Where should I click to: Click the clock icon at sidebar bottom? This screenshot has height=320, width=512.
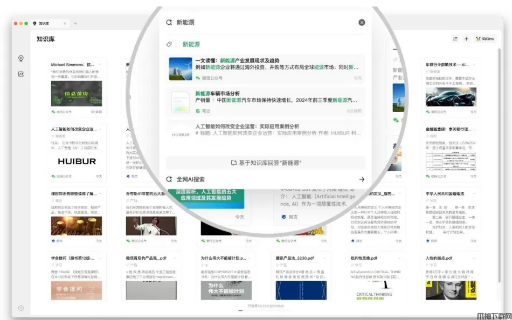[x=21, y=308]
